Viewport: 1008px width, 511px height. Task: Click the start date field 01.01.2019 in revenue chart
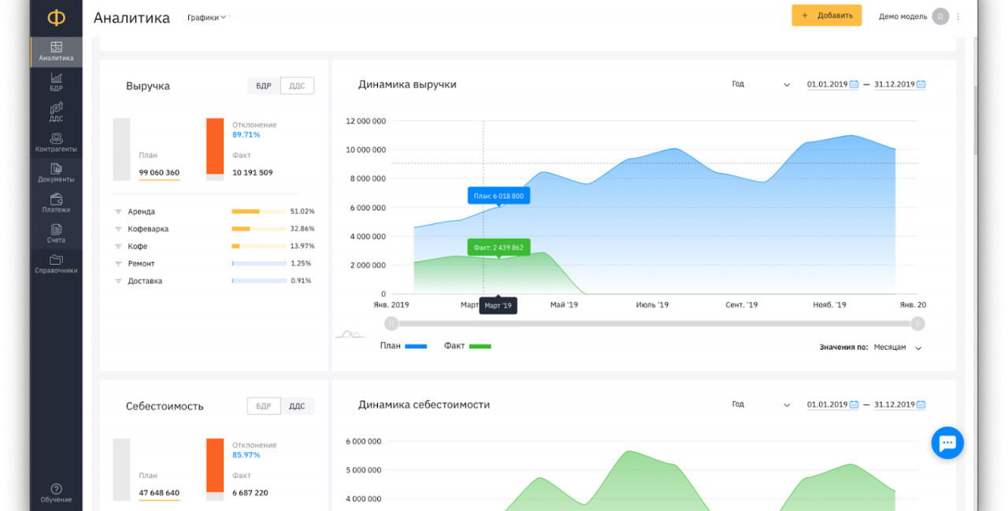click(x=827, y=84)
